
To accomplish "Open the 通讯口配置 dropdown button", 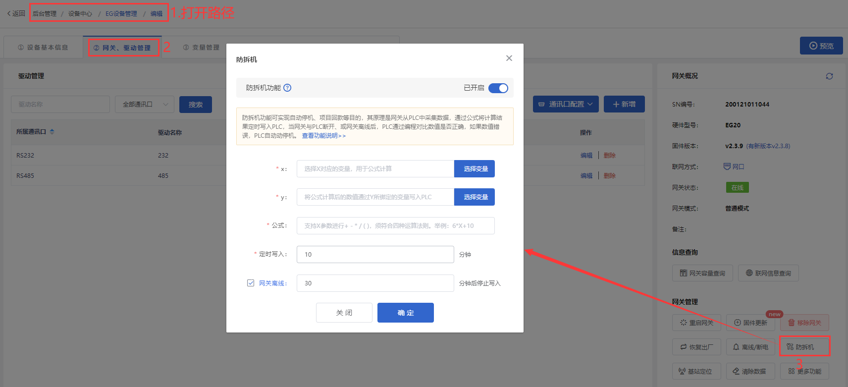I will point(566,104).
